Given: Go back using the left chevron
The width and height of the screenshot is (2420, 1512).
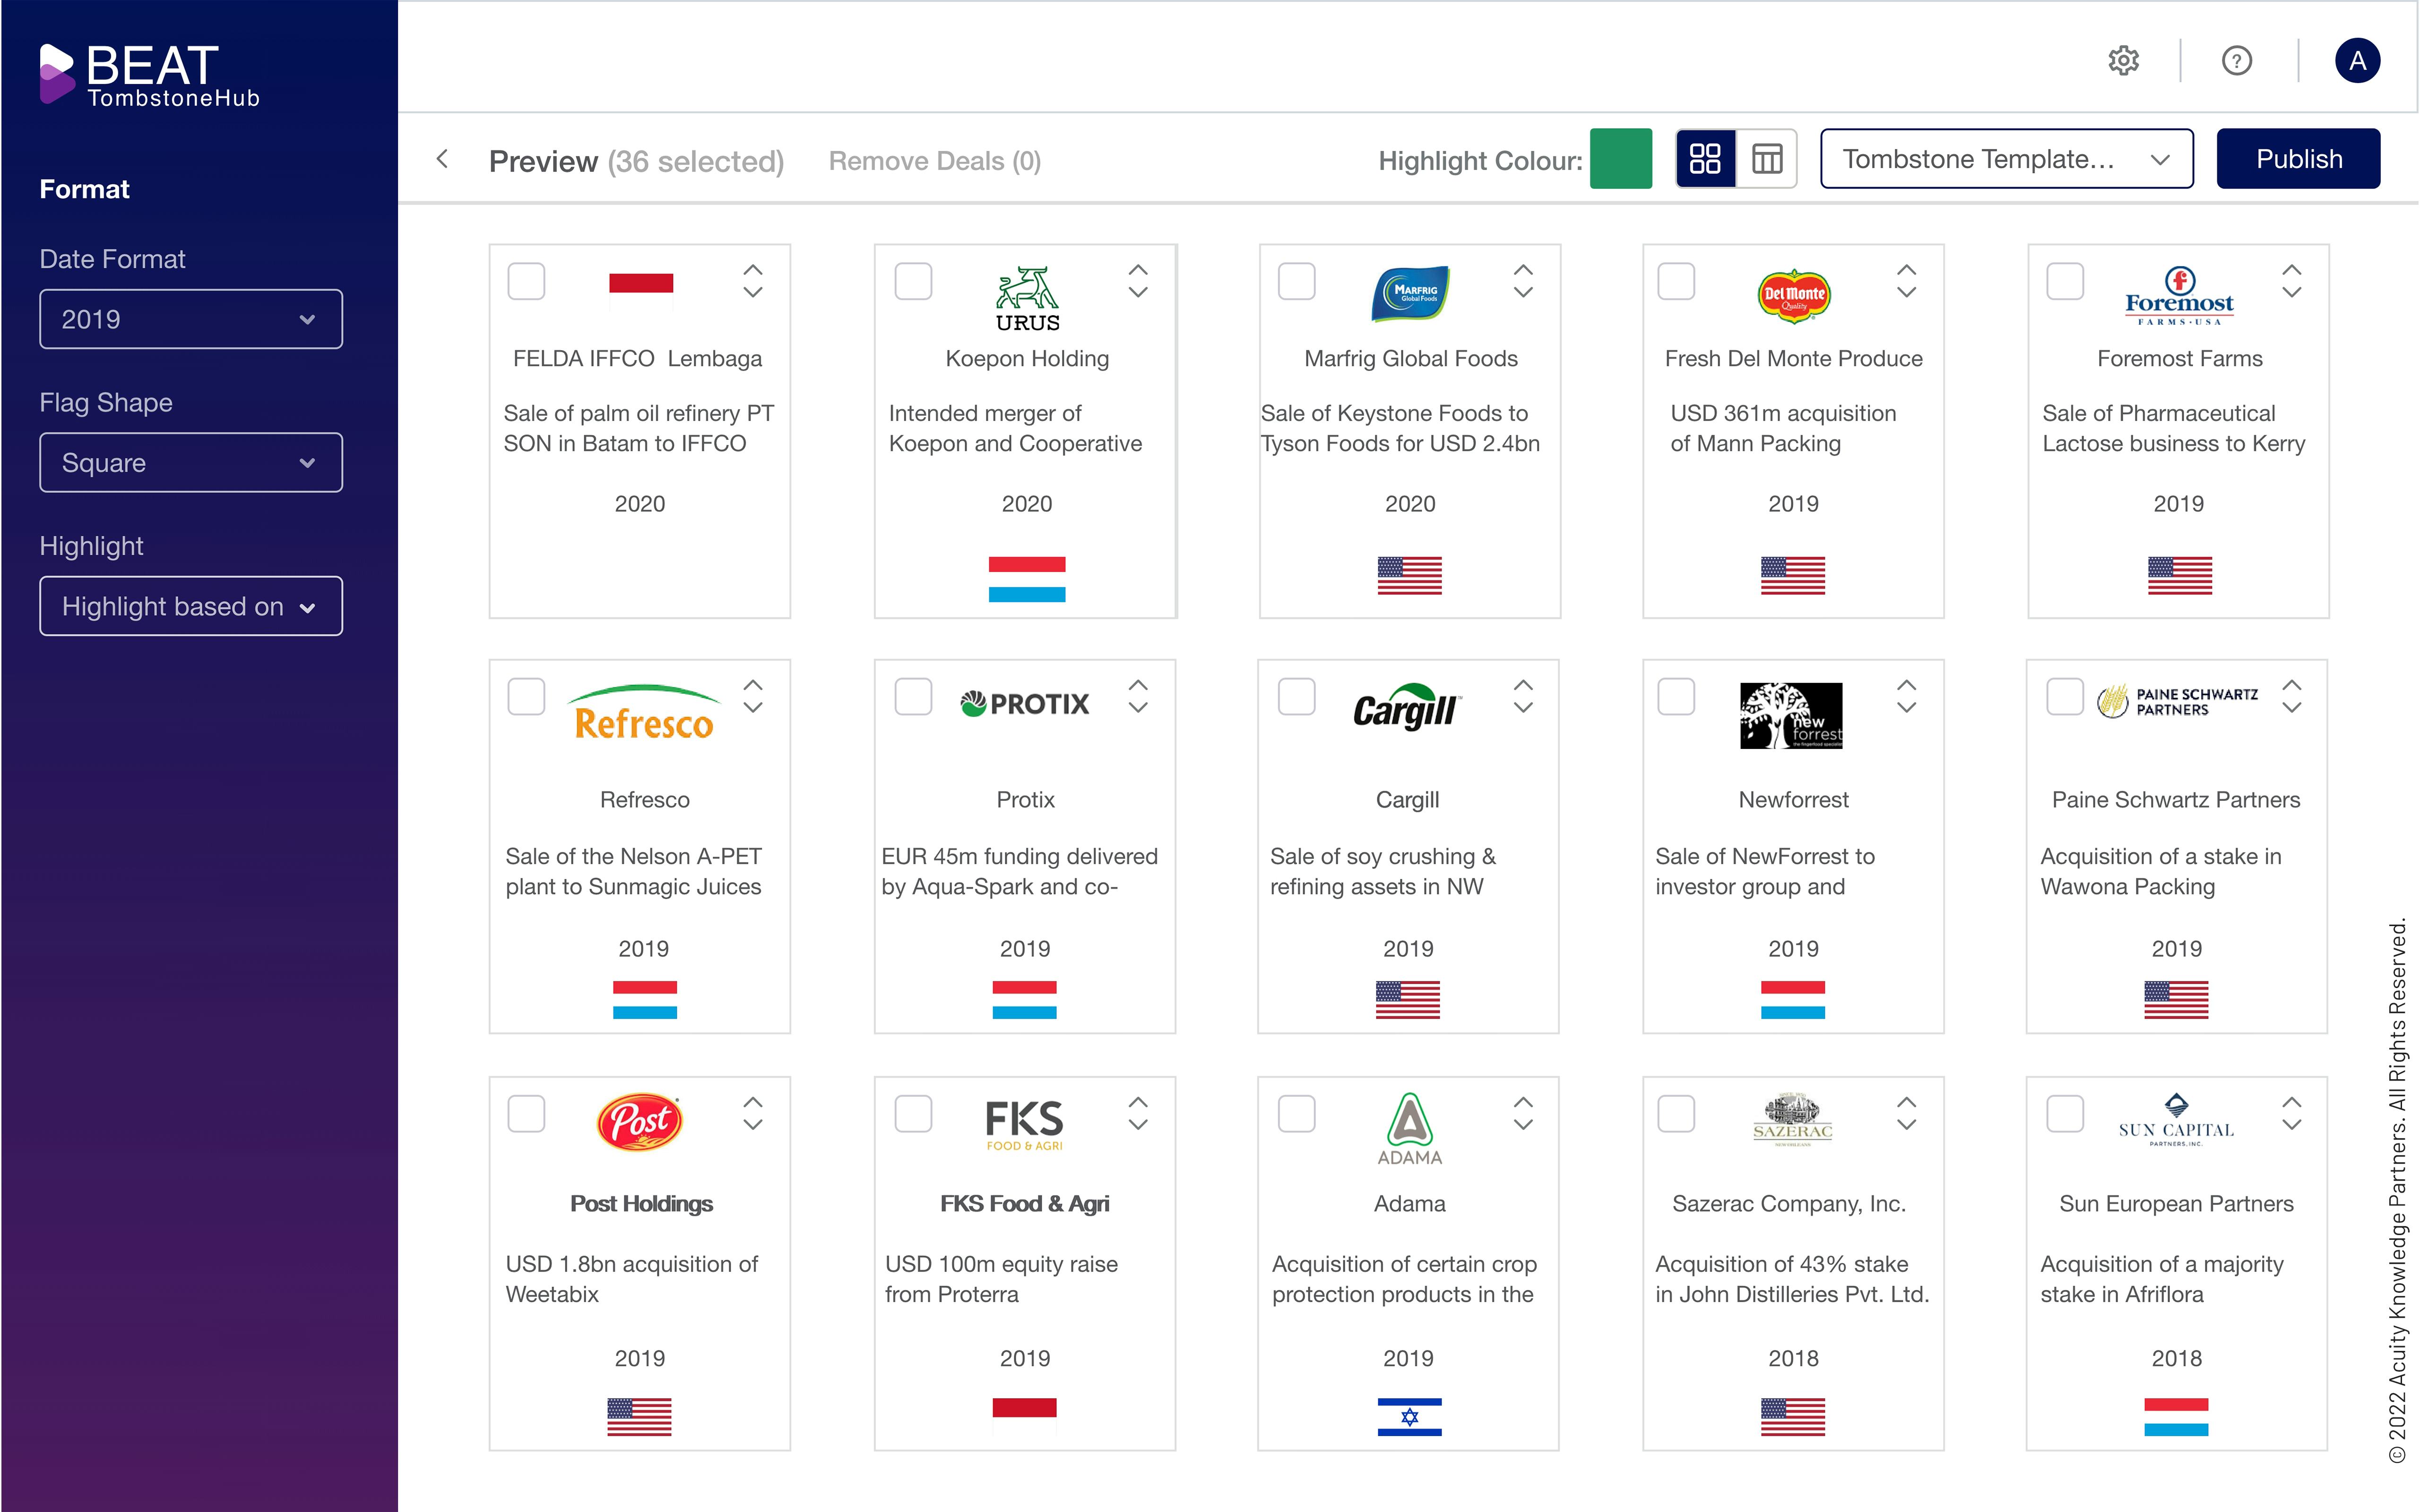Looking at the screenshot, I should [x=442, y=159].
